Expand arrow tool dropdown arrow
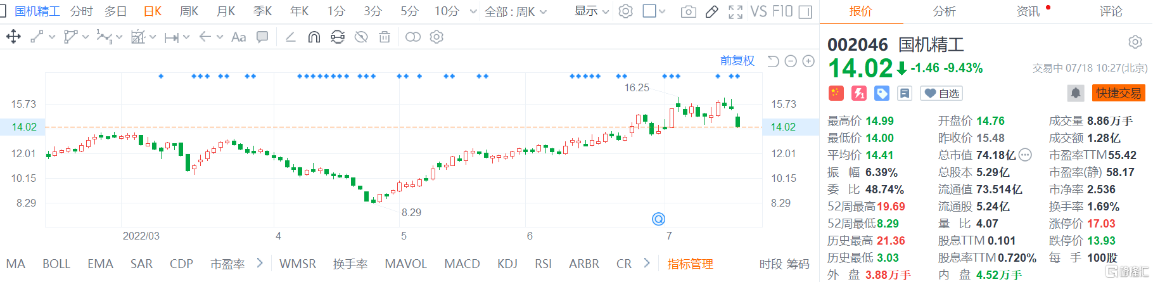The width and height of the screenshot is (1153, 282). (220, 37)
